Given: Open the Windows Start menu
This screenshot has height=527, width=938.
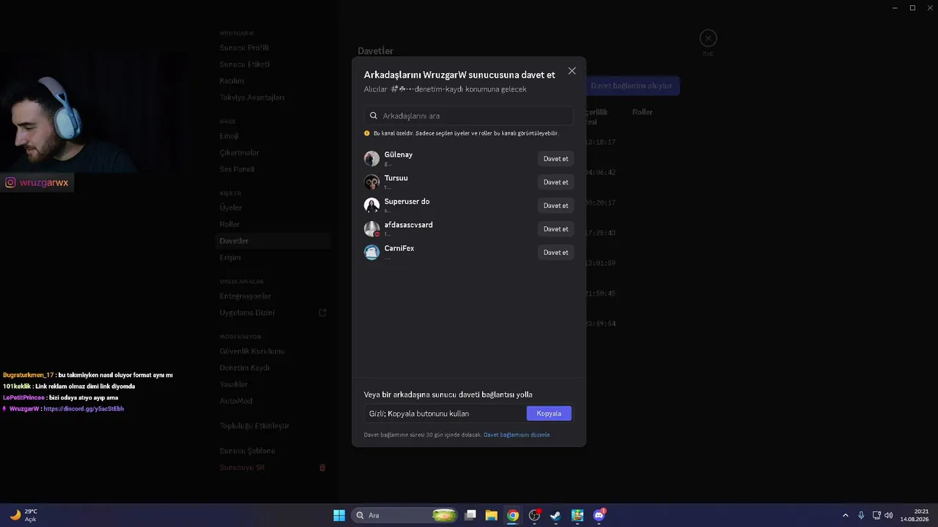Looking at the screenshot, I should point(339,515).
